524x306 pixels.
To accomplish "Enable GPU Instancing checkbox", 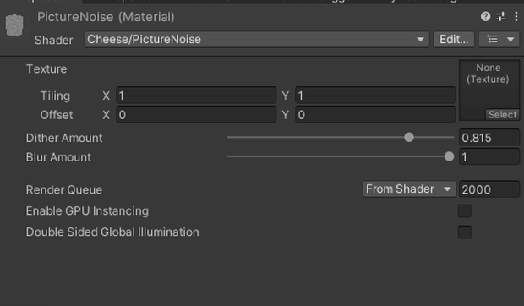I will tap(465, 211).
